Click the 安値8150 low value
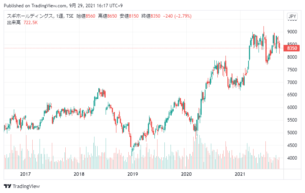 [129, 16]
